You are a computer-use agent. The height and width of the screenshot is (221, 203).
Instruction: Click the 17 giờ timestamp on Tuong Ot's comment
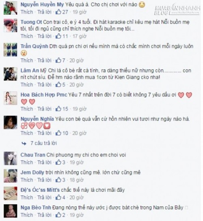click(x=80, y=36)
